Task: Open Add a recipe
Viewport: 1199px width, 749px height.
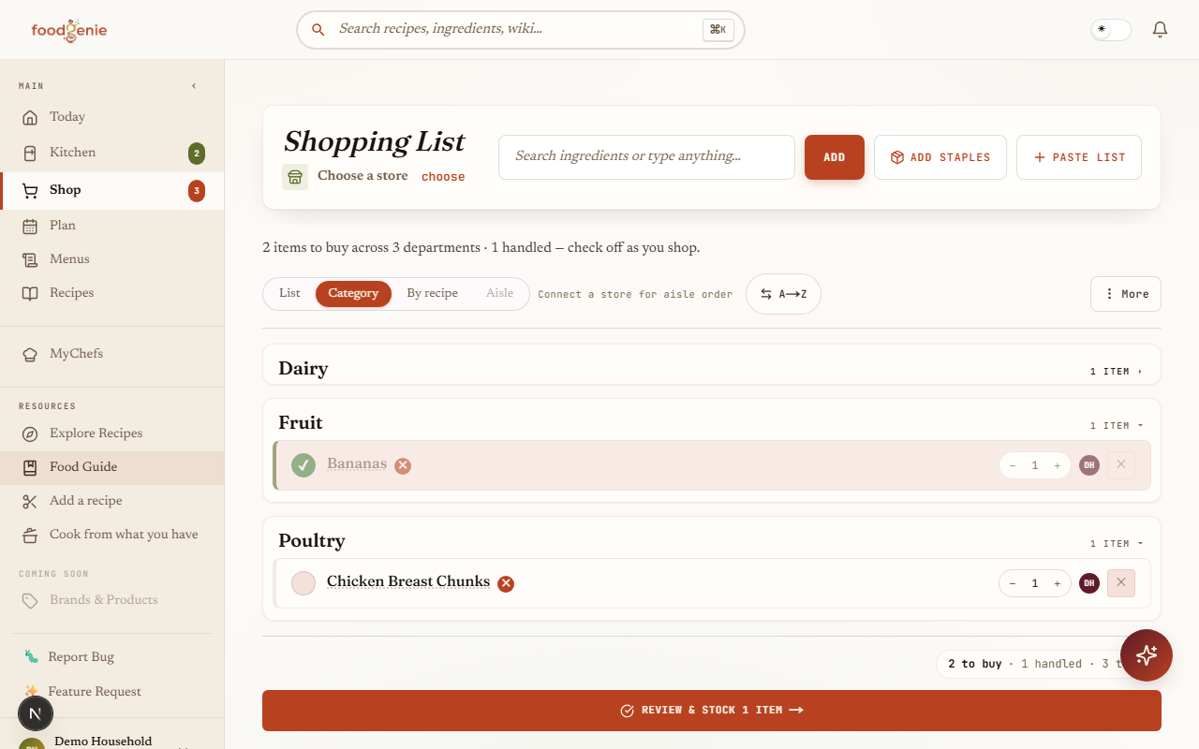Action: [112, 501]
